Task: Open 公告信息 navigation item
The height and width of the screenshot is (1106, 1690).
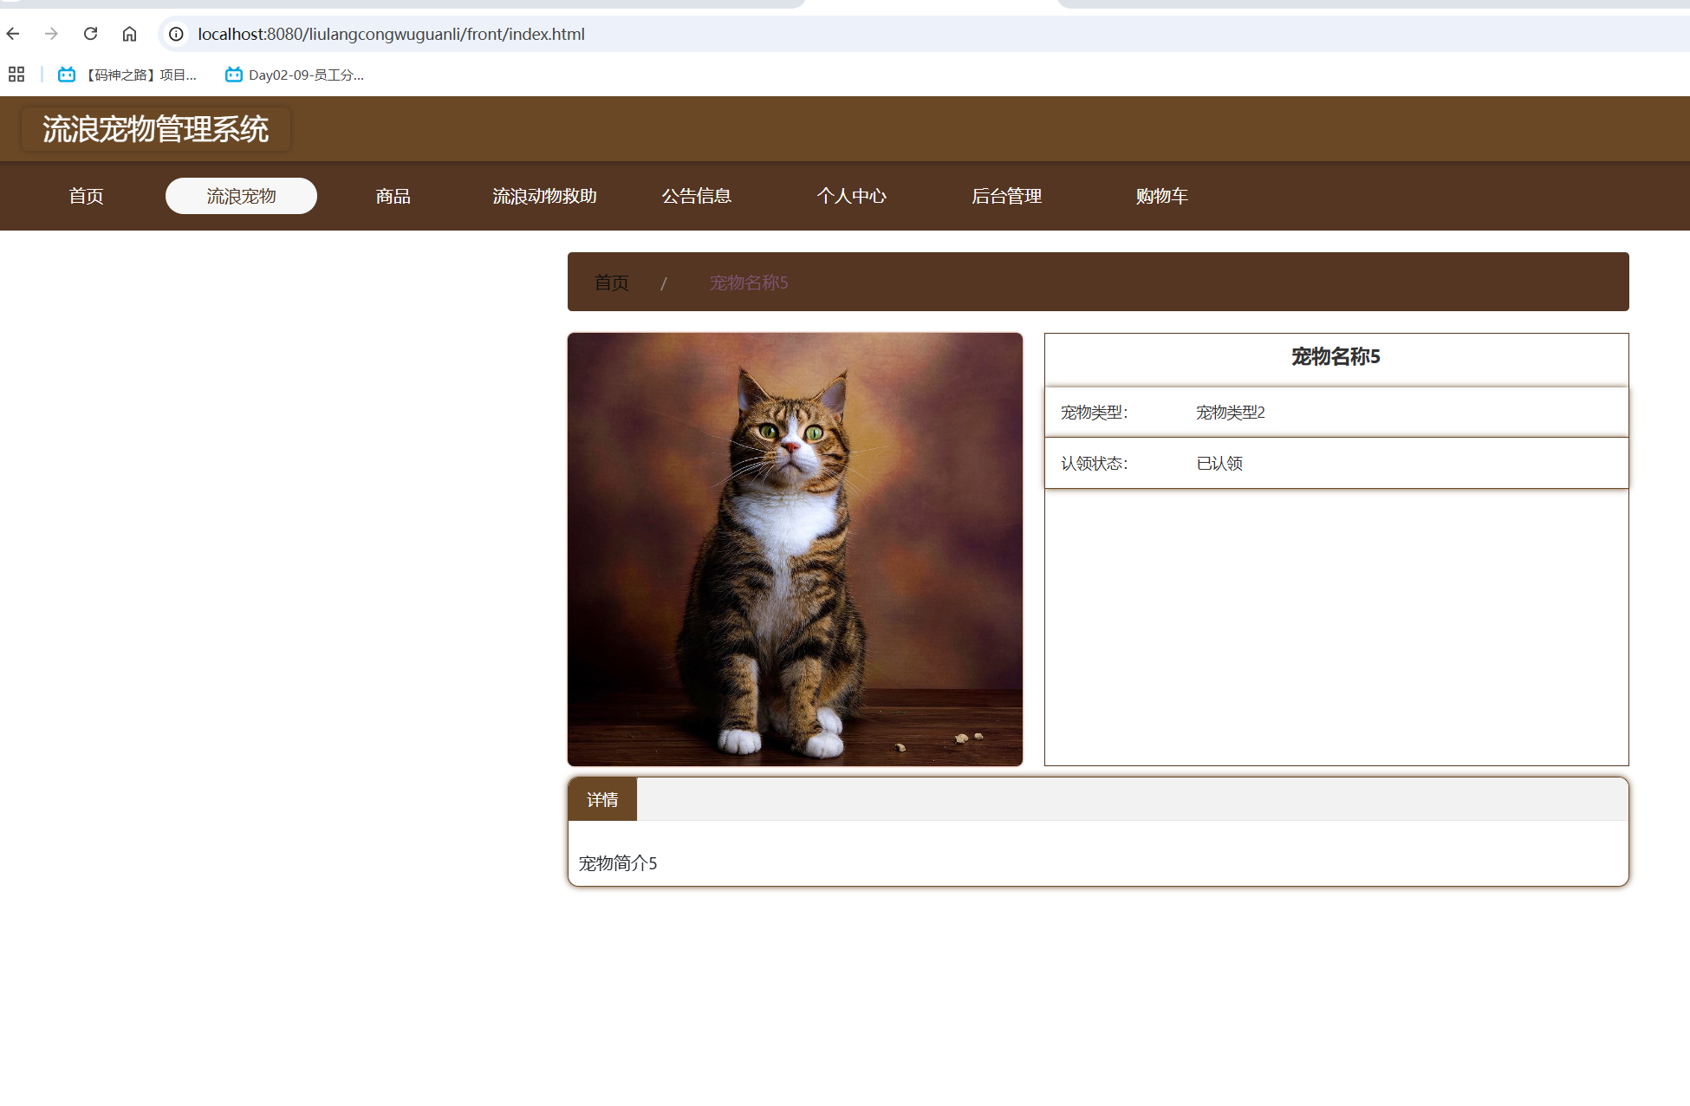Action: 697,196
